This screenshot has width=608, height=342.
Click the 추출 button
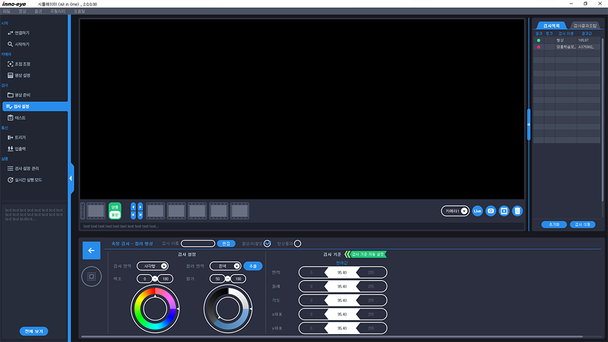pyautogui.click(x=253, y=266)
